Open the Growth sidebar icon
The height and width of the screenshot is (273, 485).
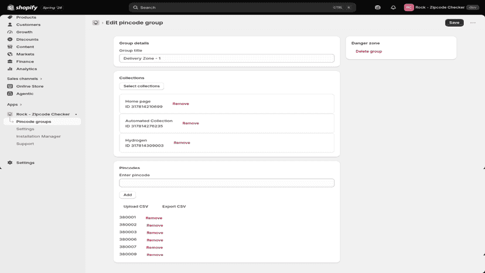(10, 32)
